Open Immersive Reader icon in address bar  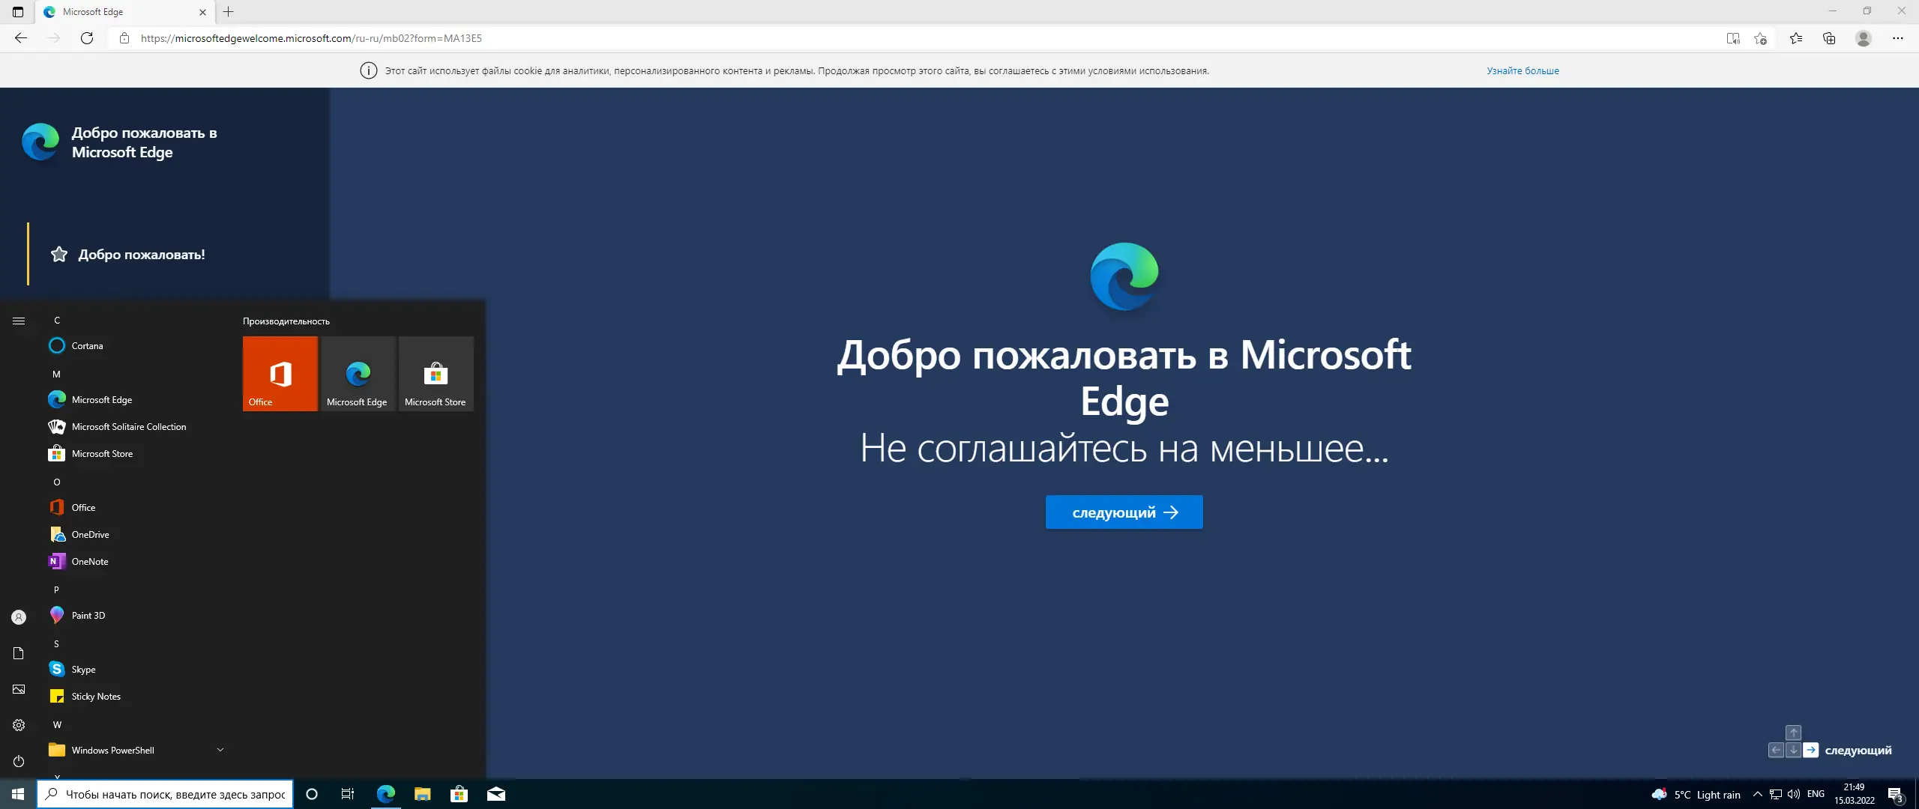1732,38
